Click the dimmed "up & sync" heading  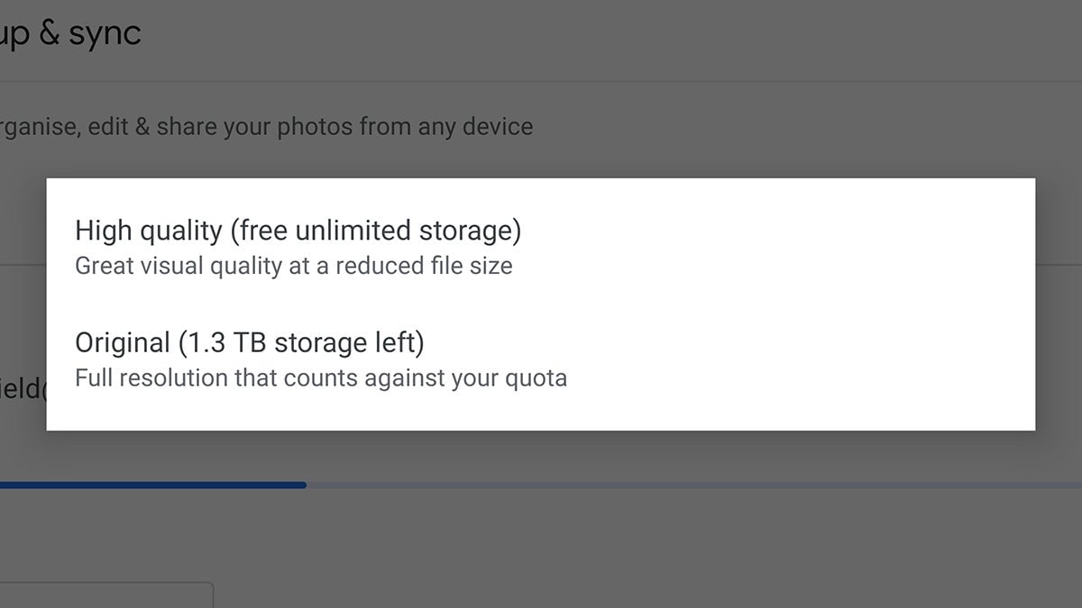click(70, 33)
